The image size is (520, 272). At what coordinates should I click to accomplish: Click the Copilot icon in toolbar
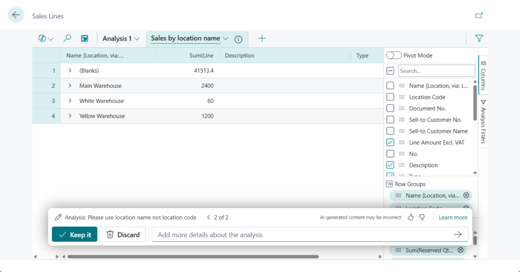pos(45,39)
